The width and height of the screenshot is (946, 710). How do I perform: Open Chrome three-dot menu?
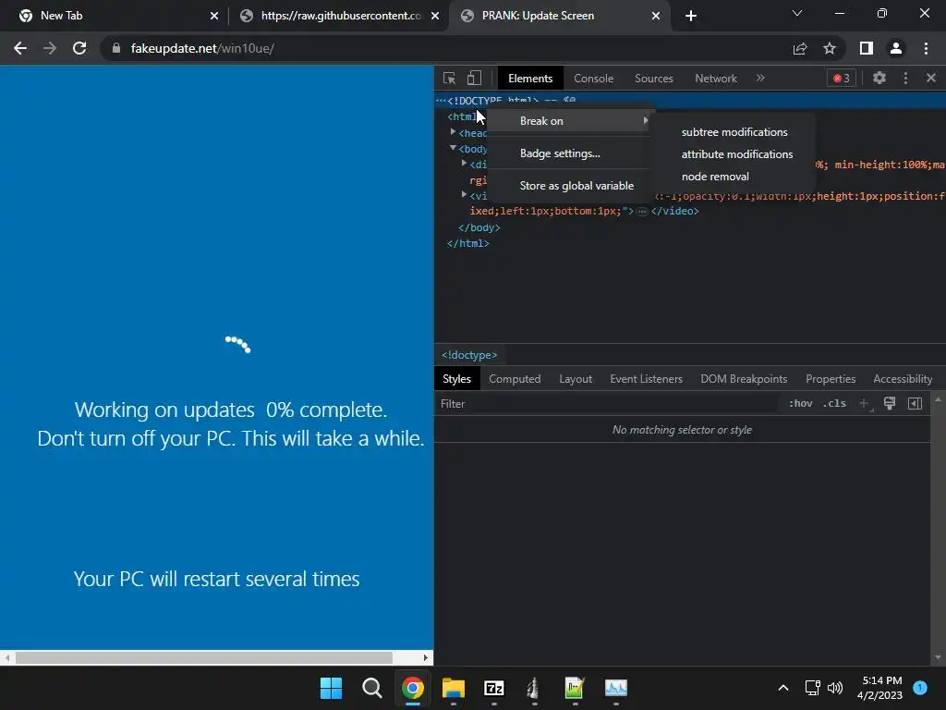pyautogui.click(x=926, y=48)
